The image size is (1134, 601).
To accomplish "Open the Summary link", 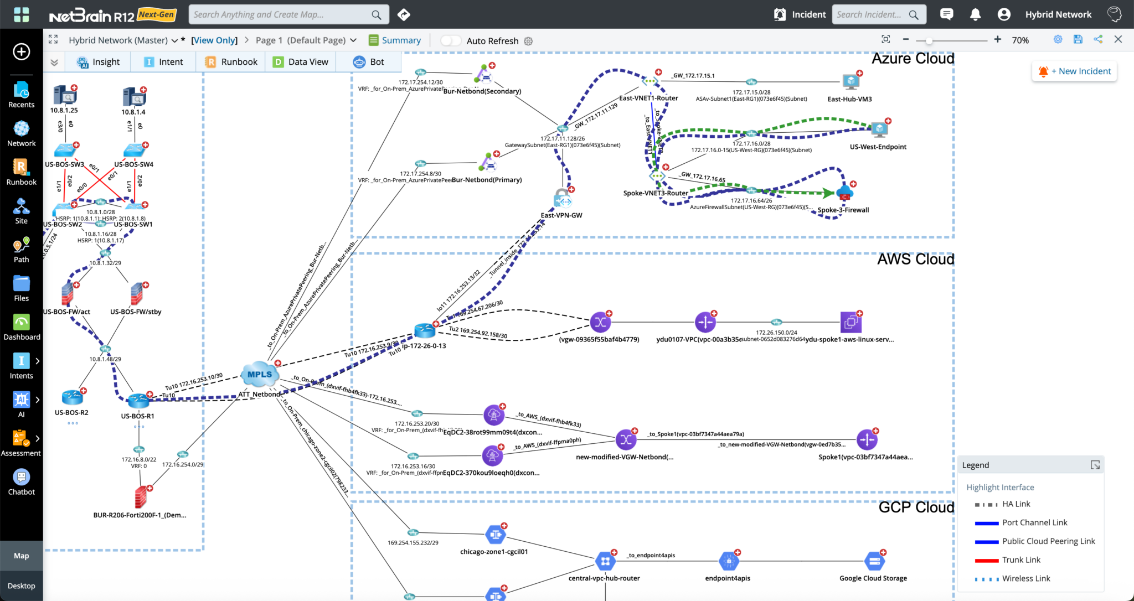I will [x=395, y=40].
